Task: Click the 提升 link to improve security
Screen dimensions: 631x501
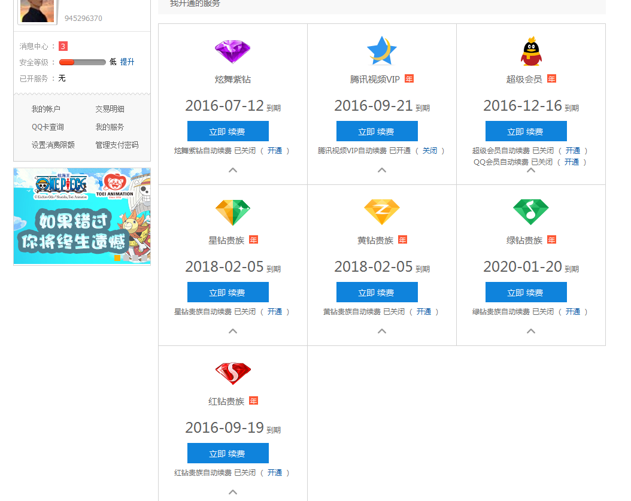Action: click(x=127, y=62)
